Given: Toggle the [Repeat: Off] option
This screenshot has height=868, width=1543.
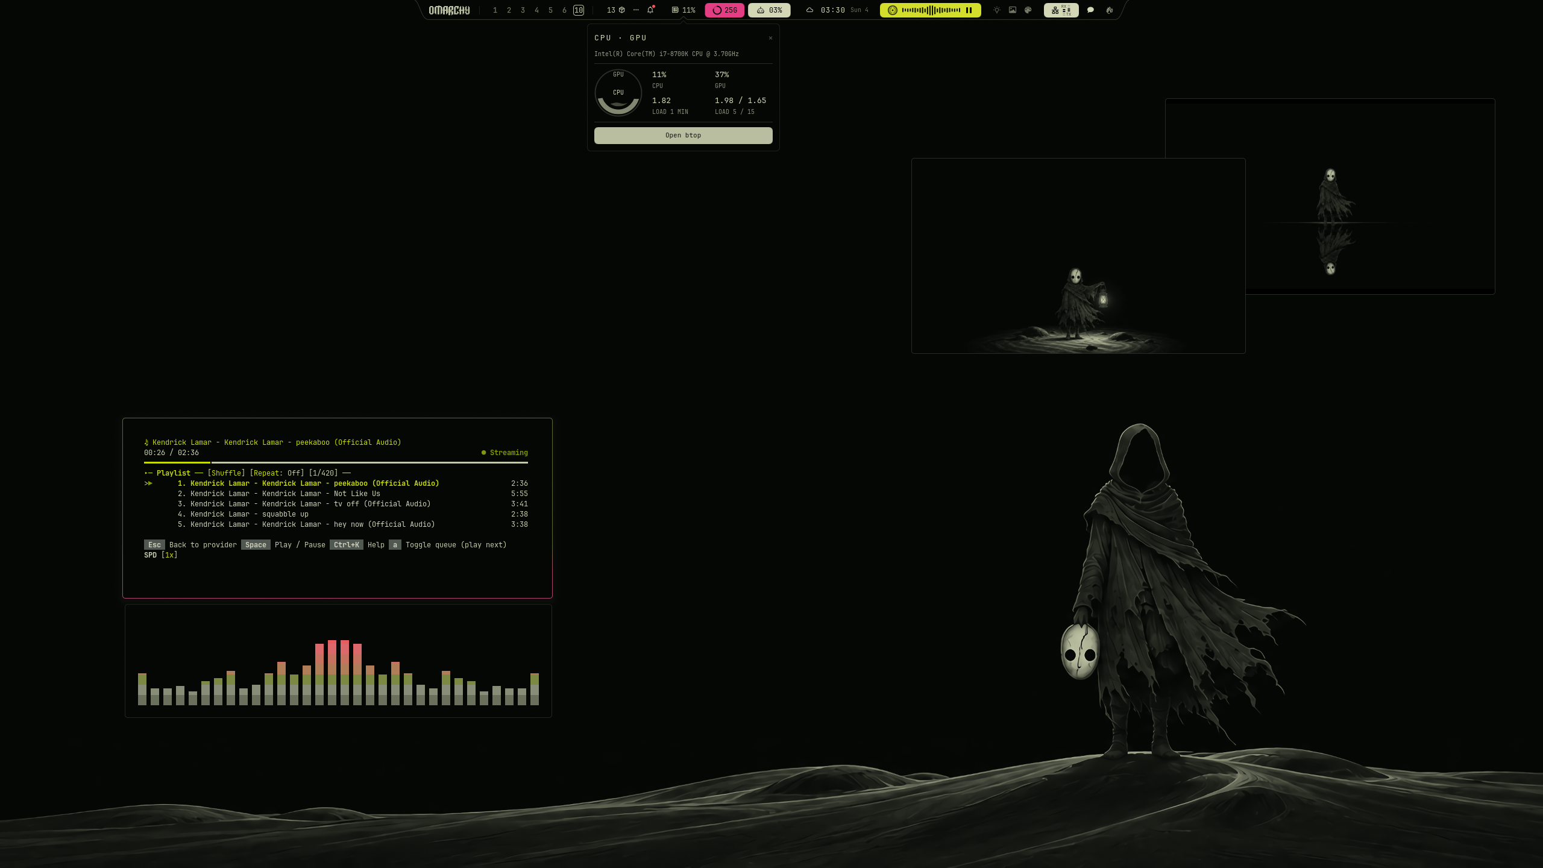Looking at the screenshot, I should point(277,473).
